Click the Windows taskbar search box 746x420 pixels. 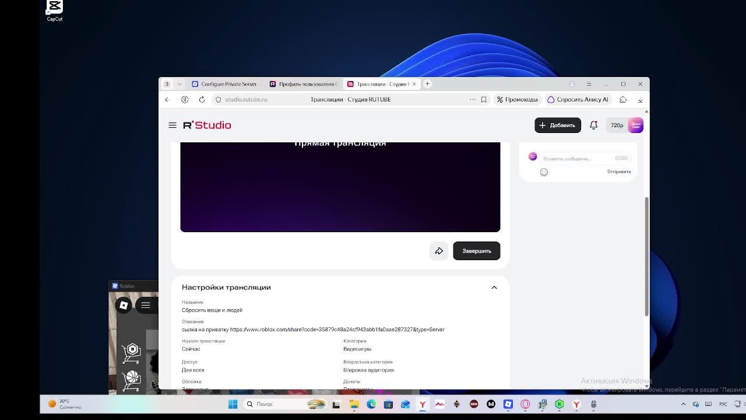point(284,404)
